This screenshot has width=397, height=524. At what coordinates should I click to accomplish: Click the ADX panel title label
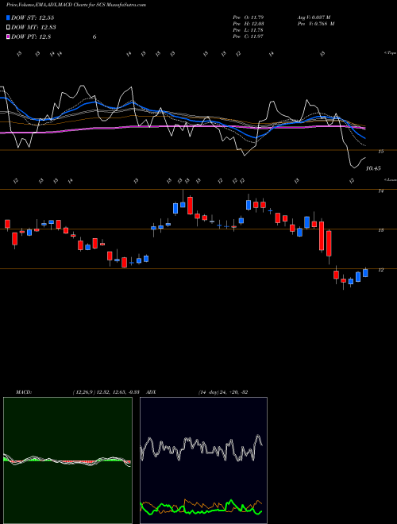(151, 392)
